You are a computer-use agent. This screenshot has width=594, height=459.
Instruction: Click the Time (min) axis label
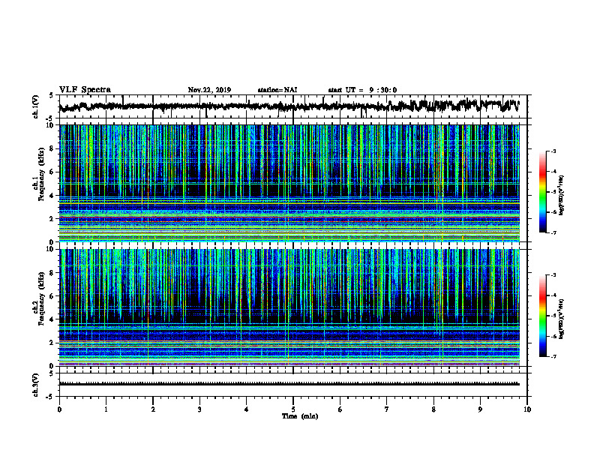pos(300,416)
